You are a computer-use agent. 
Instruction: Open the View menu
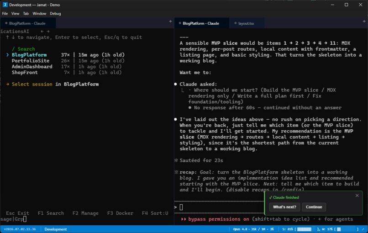tap(15, 14)
